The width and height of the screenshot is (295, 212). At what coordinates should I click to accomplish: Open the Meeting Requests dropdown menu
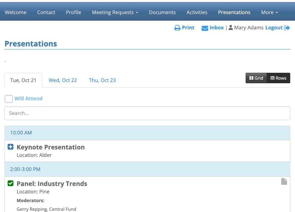pyautogui.click(x=115, y=12)
